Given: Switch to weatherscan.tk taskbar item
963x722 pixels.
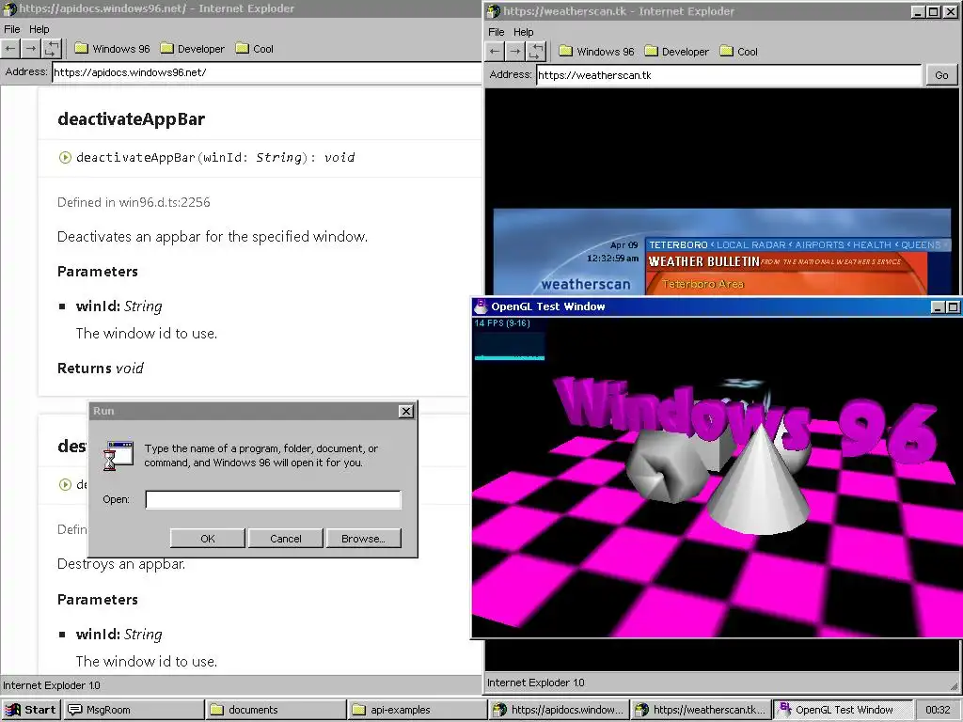Looking at the screenshot, I should [x=702, y=710].
